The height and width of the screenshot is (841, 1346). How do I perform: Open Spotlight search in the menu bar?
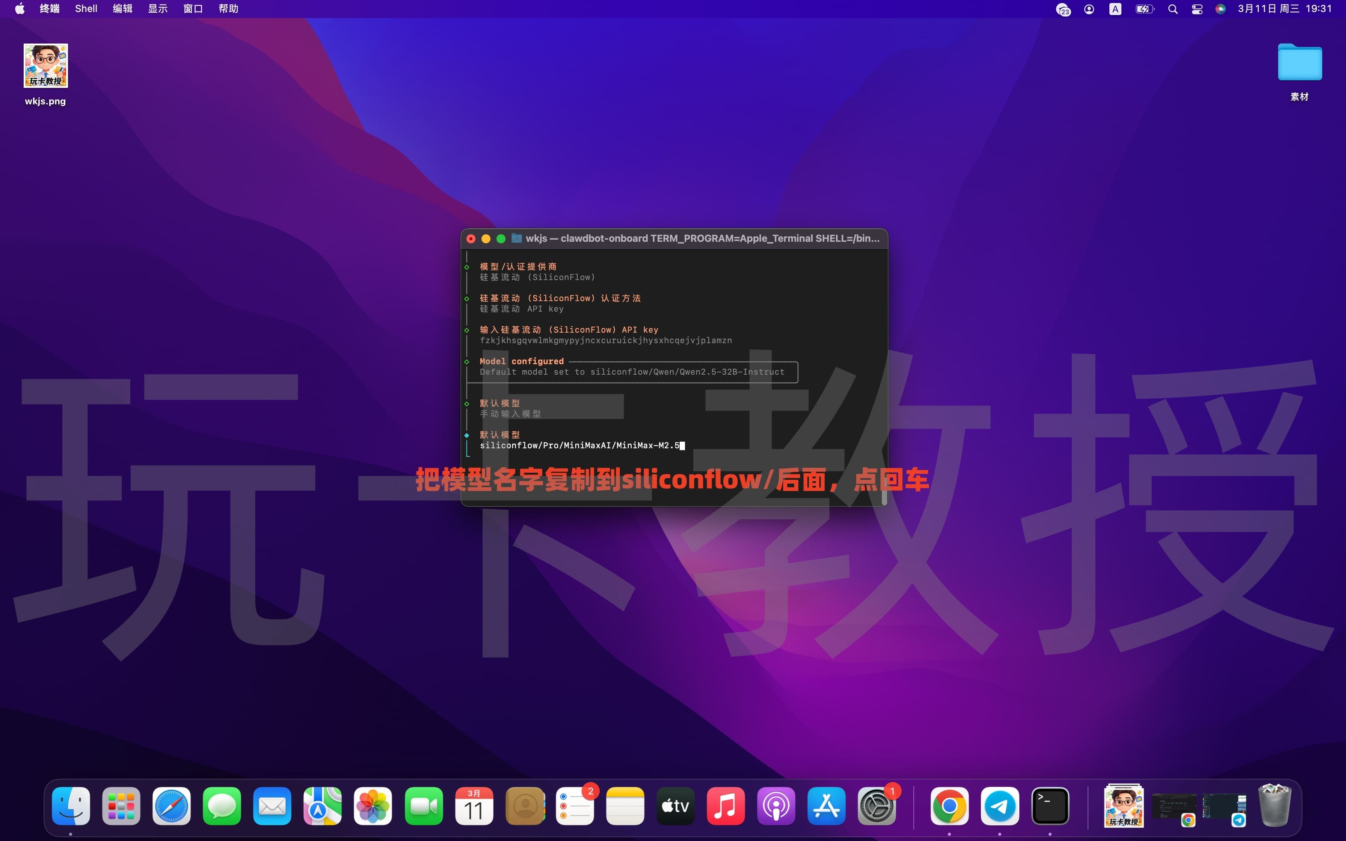pyautogui.click(x=1172, y=8)
